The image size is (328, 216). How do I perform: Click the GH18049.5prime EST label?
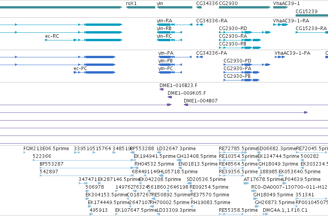click(x=273, y=195)
